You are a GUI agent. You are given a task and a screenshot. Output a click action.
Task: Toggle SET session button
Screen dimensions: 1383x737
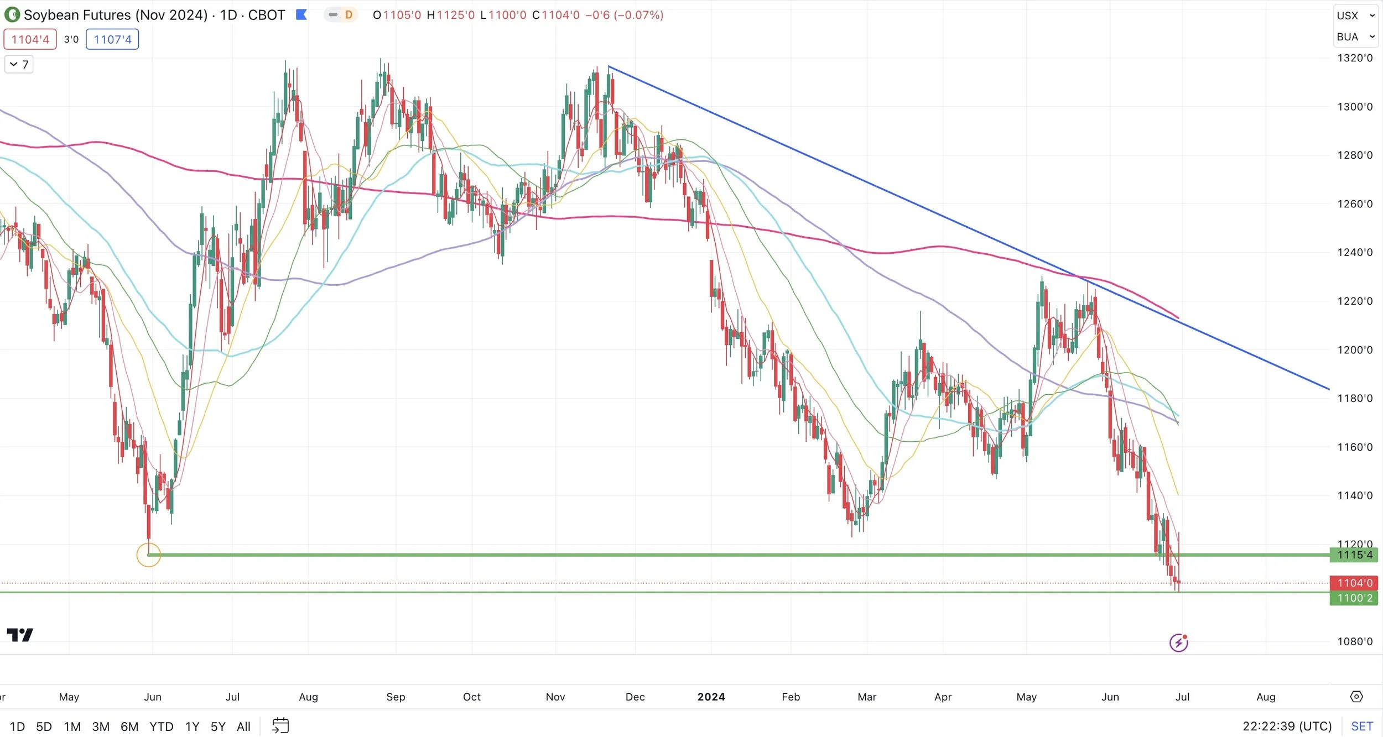tap(1361, 726)
